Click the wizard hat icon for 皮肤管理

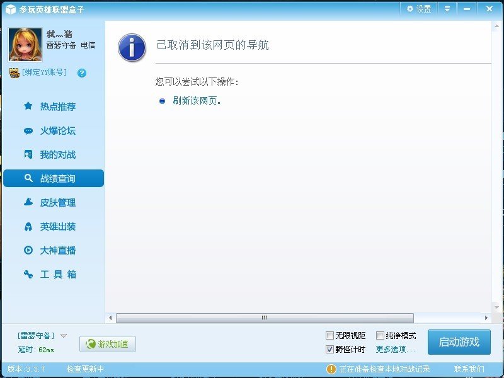click(x=28, y=202)
